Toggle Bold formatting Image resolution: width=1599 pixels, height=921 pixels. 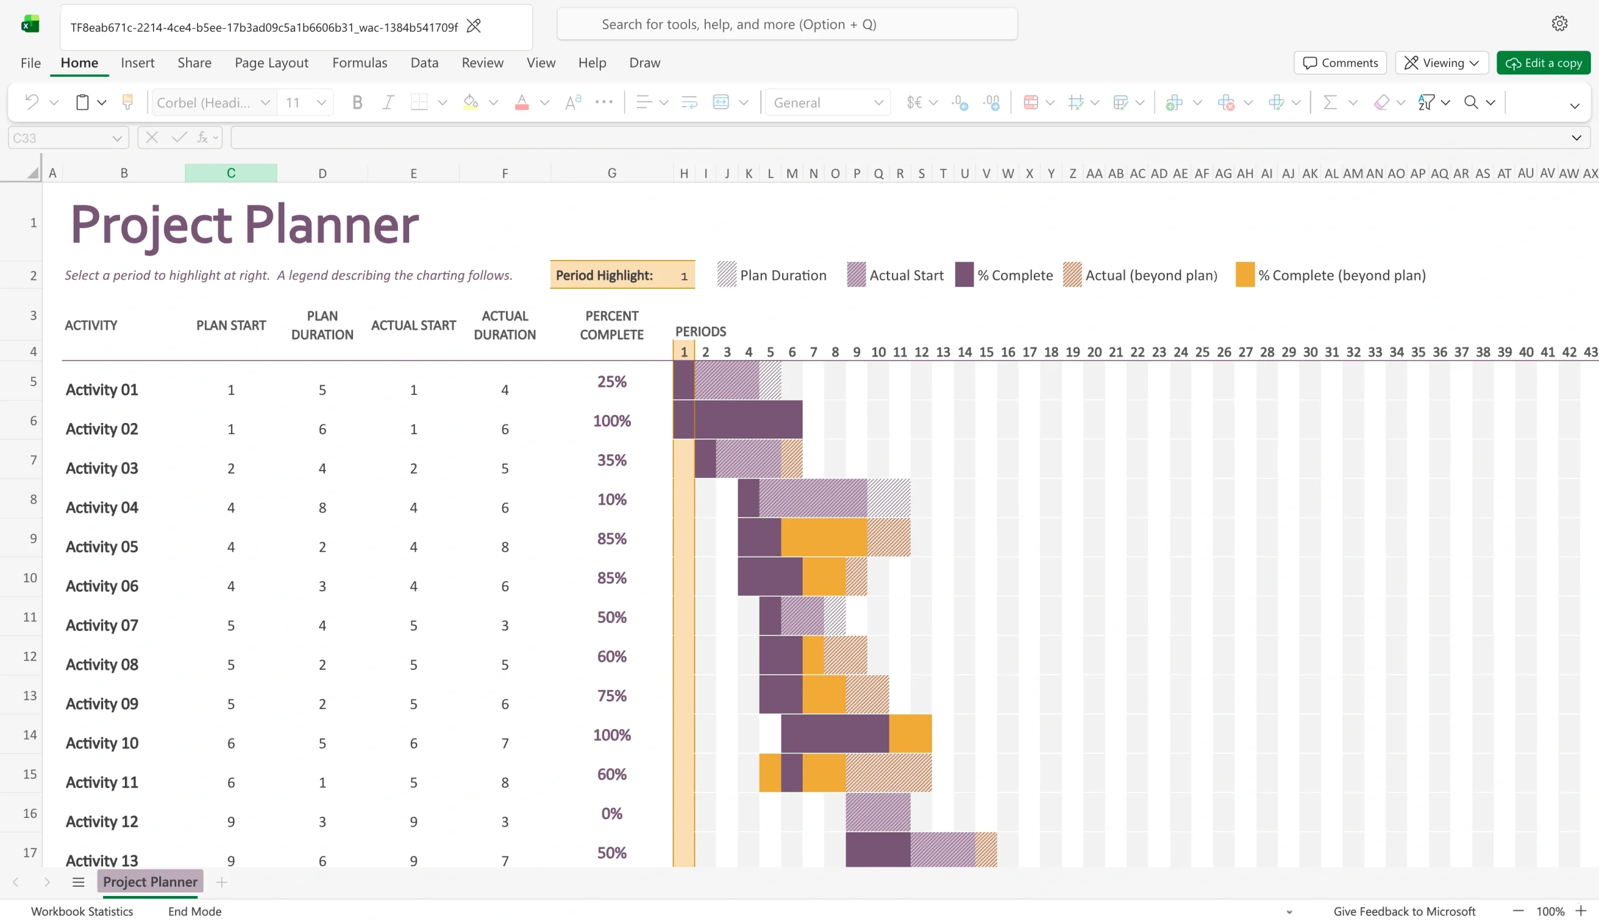tap(357, 102)
